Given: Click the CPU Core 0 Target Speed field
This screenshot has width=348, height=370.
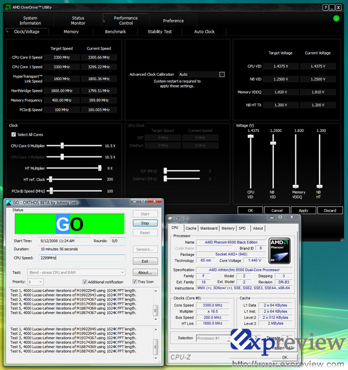Looking at the screenshot, I should [61, 57].
